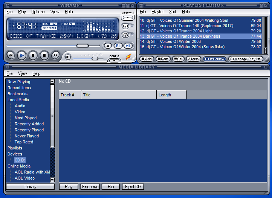Open Winamp Help menu
This screenshot has height=198, width=272.
click(69, 12)
